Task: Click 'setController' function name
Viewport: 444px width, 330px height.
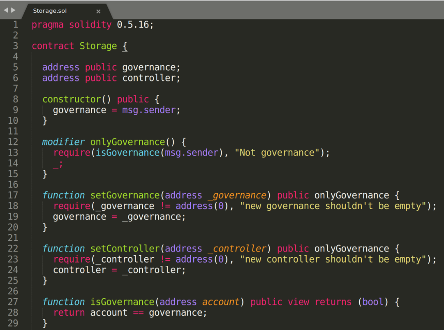Action: coord(125,249)
